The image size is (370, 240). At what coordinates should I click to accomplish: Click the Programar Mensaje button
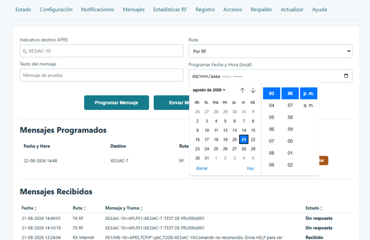click(x=116, y=102)
